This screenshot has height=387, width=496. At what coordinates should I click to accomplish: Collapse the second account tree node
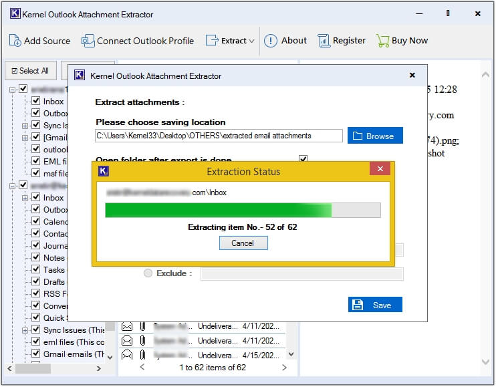tap(12, 186)
